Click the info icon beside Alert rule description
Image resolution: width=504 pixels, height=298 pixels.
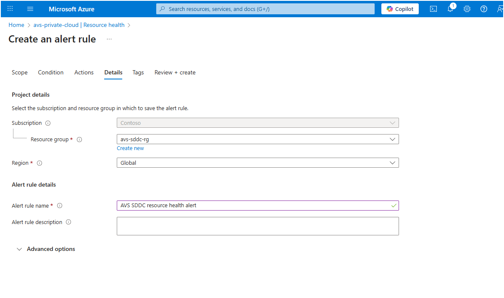coord(68,222)
